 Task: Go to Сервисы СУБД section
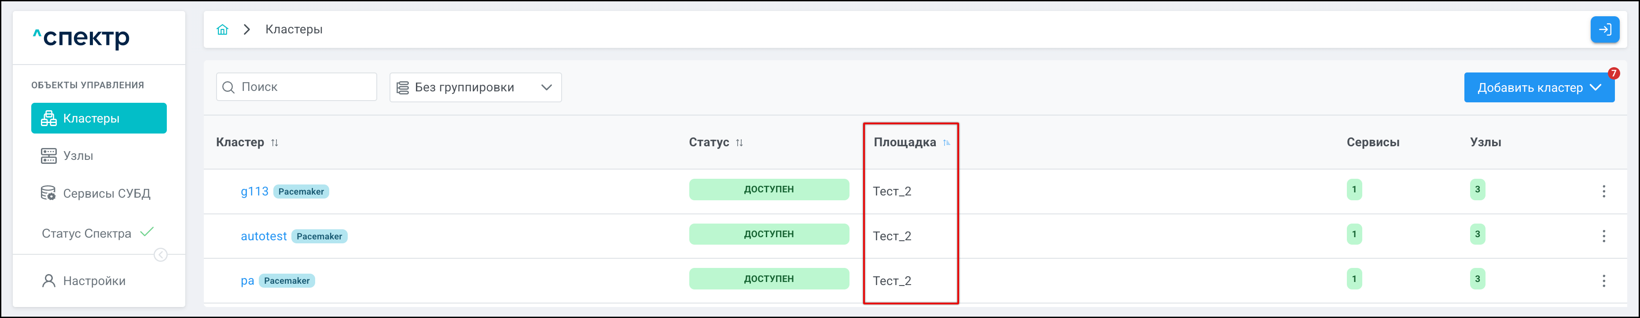[x=106, y=194]
